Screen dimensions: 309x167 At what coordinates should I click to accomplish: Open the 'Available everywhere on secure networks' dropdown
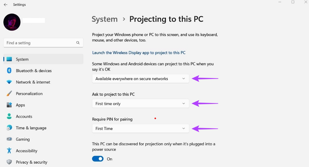(140, 79)
